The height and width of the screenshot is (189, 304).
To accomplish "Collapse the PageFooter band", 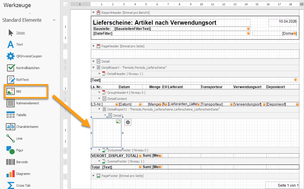I will click(93, 176).
